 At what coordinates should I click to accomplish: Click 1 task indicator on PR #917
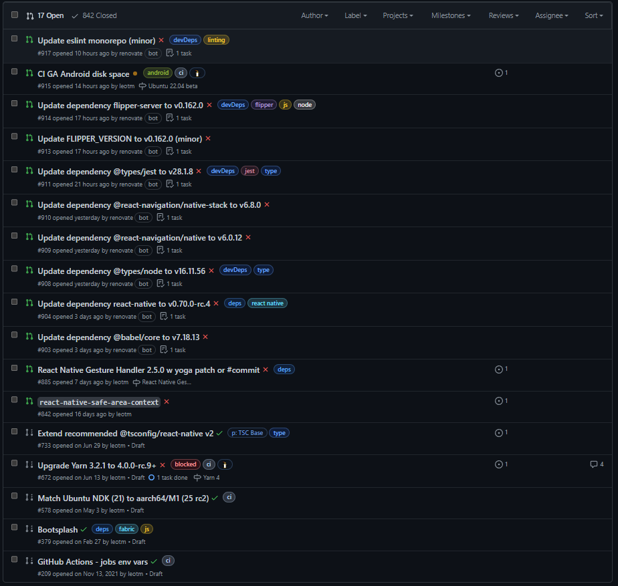[x=179, y=53]
